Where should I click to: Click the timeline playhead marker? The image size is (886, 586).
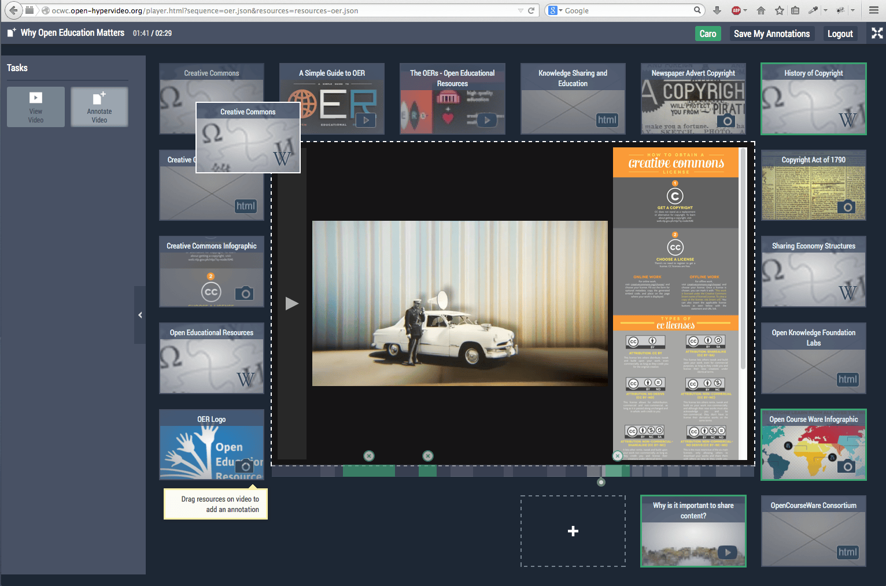(601, 482)
